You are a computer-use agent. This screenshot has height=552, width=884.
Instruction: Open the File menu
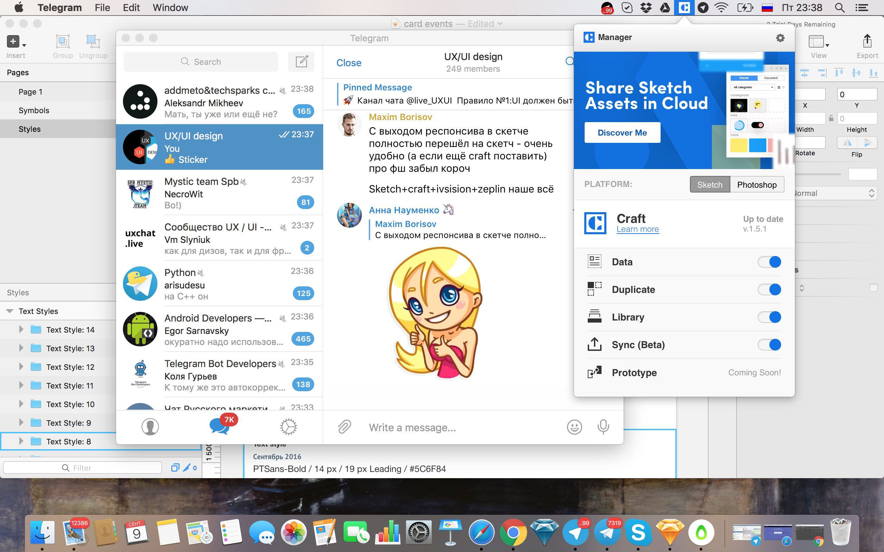(x=102, y=8)
